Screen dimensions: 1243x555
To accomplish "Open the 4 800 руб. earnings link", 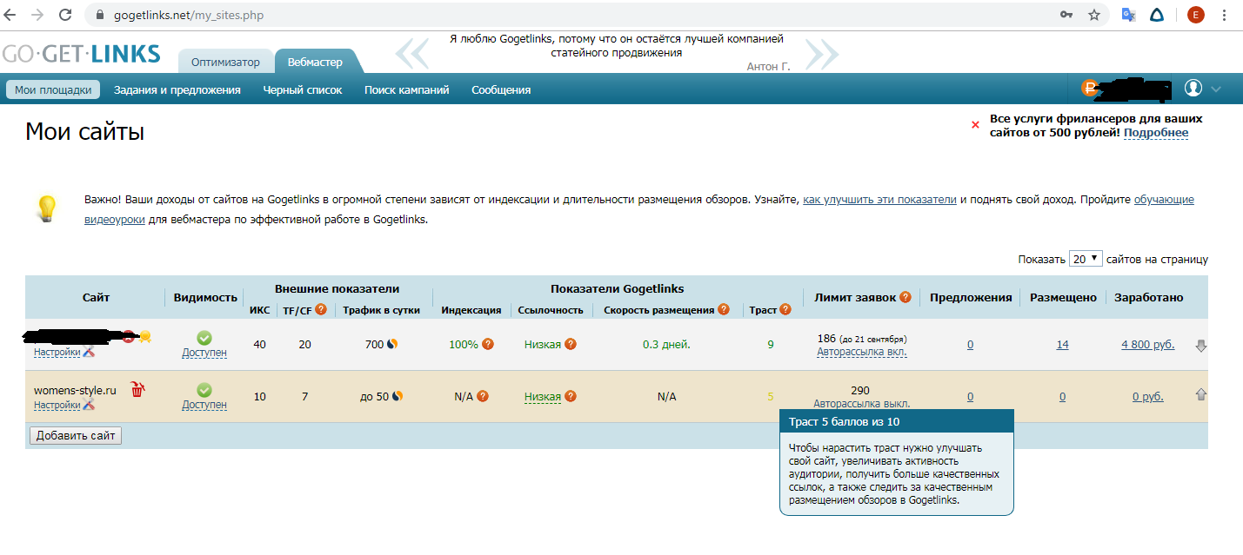I will tap(1148, 345).
